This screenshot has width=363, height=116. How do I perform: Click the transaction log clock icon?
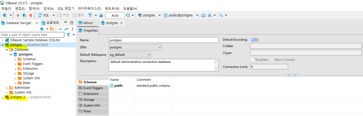pos(128,15)
